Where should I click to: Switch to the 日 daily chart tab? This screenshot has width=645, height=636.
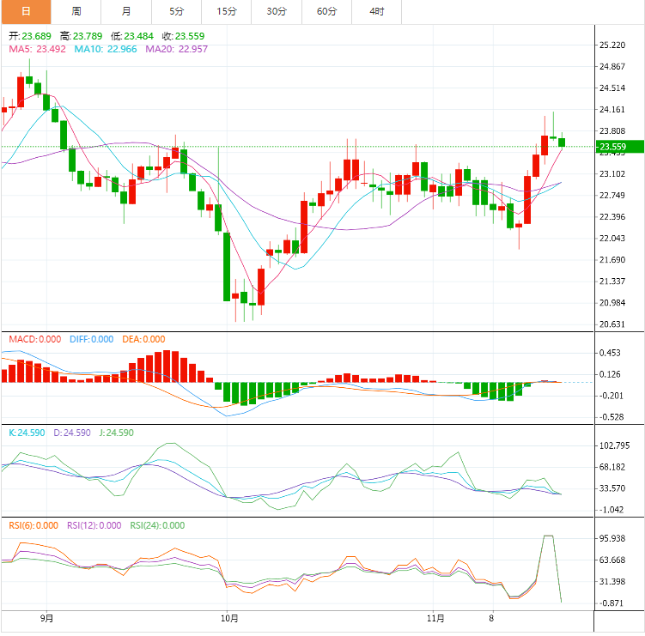25,11
